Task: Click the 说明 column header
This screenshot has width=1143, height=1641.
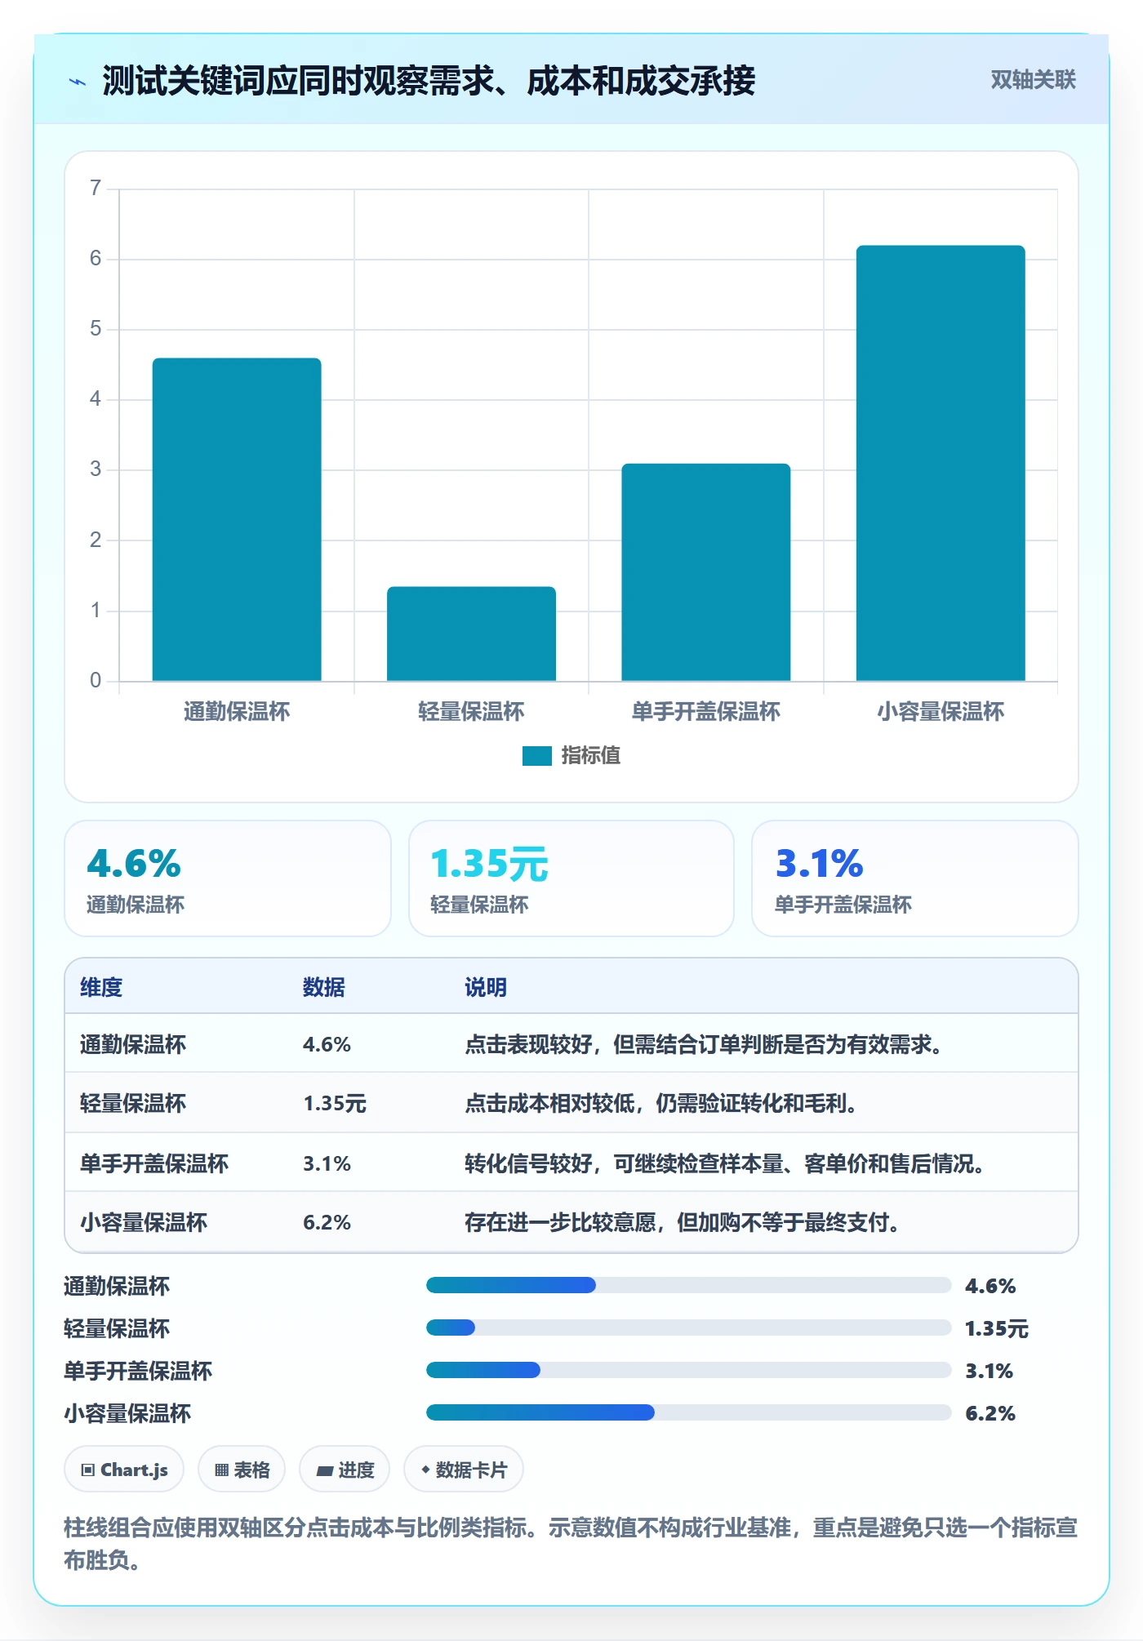Action: tap(486, 987)
